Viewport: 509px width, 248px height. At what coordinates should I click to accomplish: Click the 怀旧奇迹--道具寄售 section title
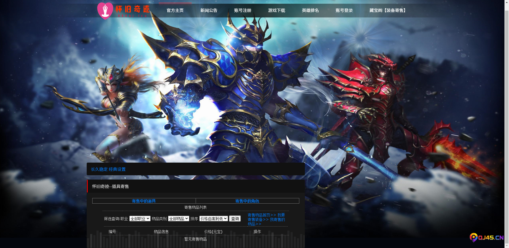pyautogui.click(x=110, y=186)
